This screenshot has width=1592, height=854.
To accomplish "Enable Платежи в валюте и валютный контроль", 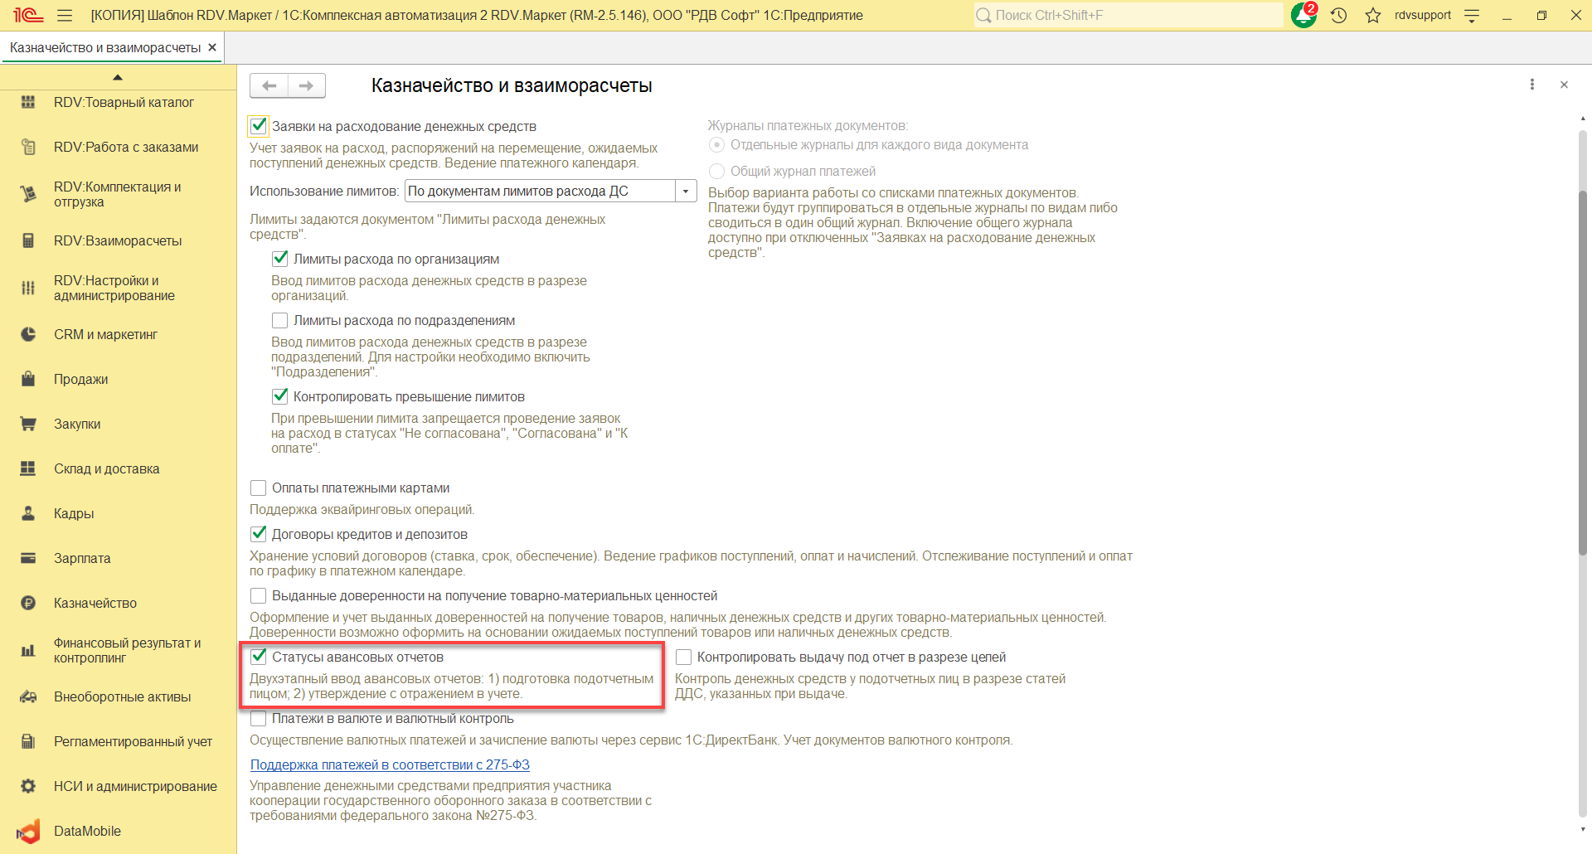I will [259, 718].
